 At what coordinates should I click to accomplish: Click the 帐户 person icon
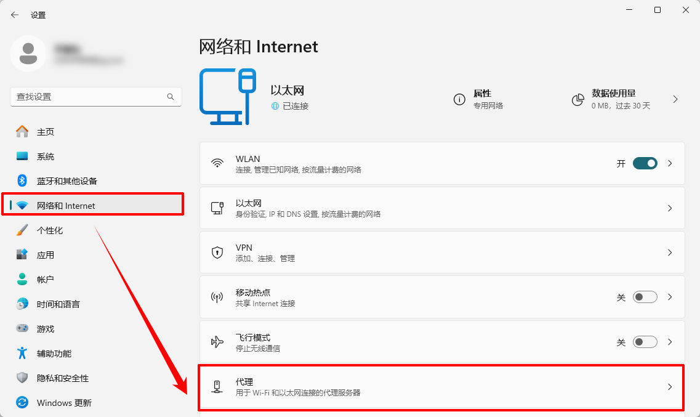click(x=22, y=279)
